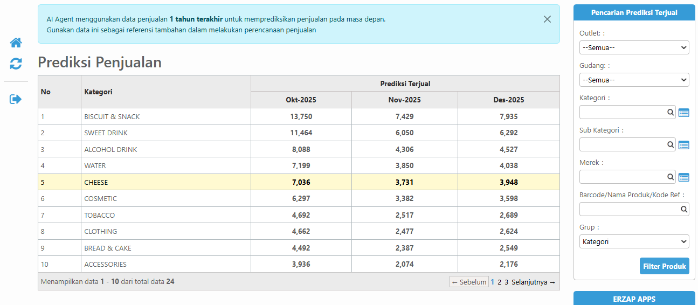Click the refresh icon in sidebar
Screen dimensions: 698x305
pos(16,64)
